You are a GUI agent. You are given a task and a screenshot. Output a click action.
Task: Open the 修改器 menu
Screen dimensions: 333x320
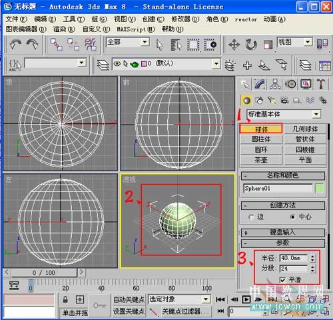pos(185,19)
